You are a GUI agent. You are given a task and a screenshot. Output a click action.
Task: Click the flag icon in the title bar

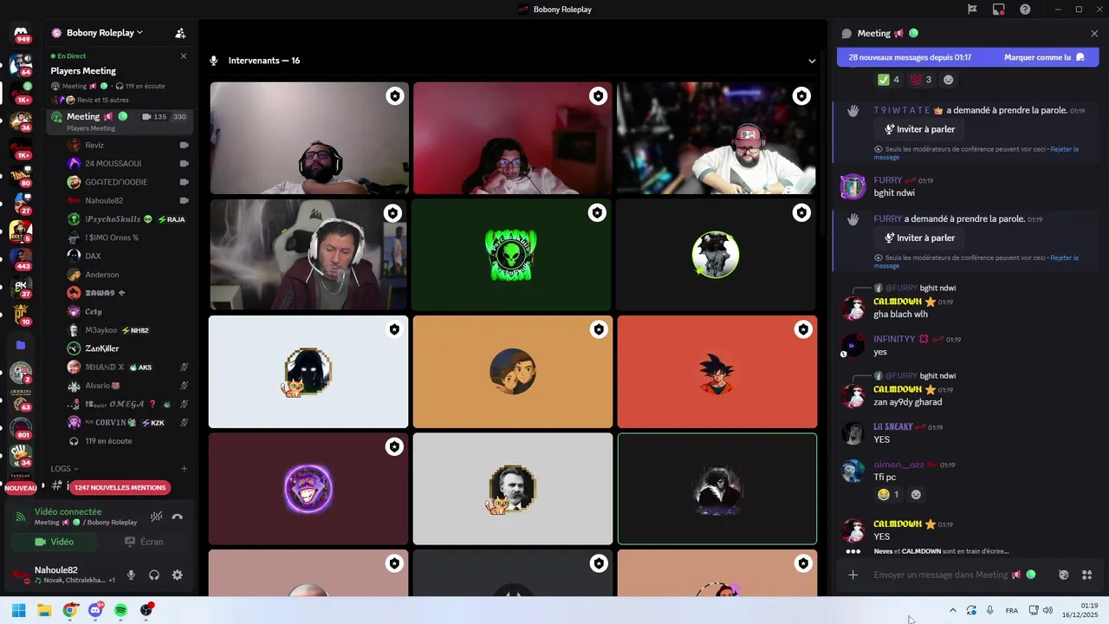pos(972,10)
